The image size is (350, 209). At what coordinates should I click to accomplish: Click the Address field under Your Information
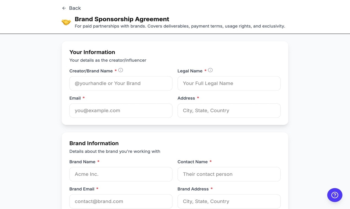coord(229,111)
